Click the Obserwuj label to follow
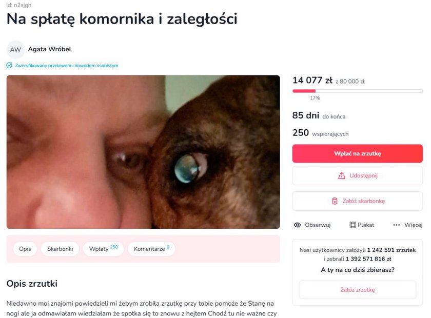This screenshot has width=431, height=318. tap(318, 225)
